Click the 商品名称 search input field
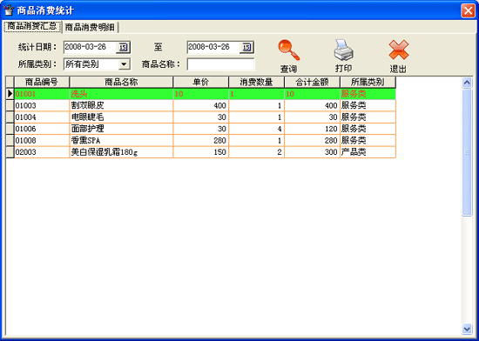479x341 pixels. coord(220,64)
